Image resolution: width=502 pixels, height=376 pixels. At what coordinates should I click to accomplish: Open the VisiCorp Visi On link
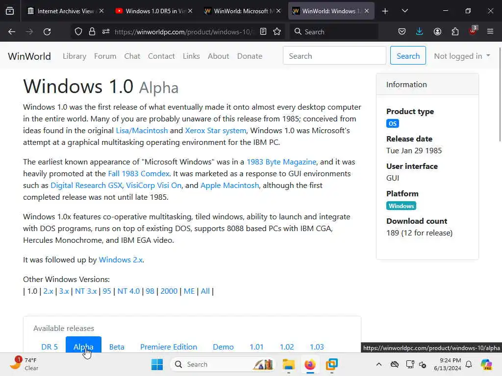coord(153,186)
